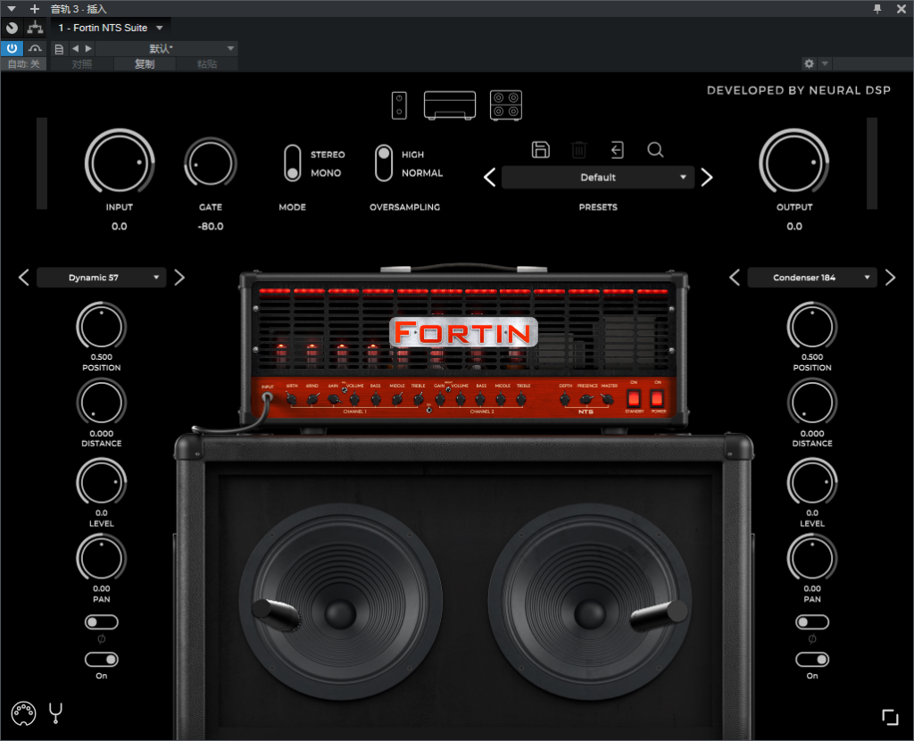Pin the plugin window
The width and height of the screenshot is (914, 741).
click(877, 9)
